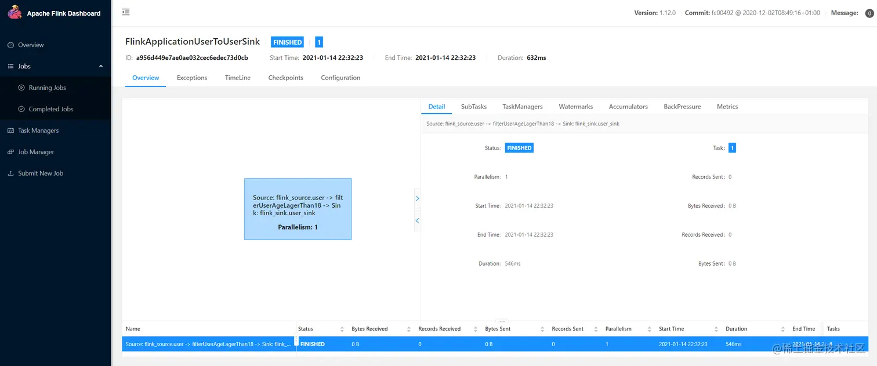Sort by Start Time column arrows
877x366 pixels.
[x=716, y=329]
